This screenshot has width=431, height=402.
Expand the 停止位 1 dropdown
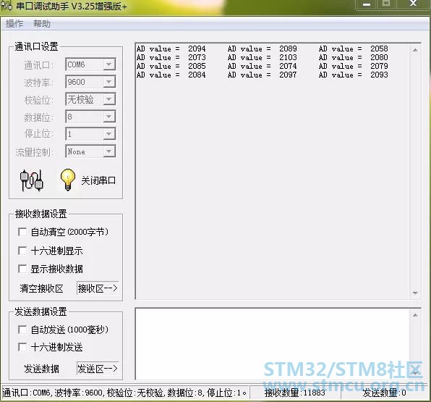pos(109,134)
